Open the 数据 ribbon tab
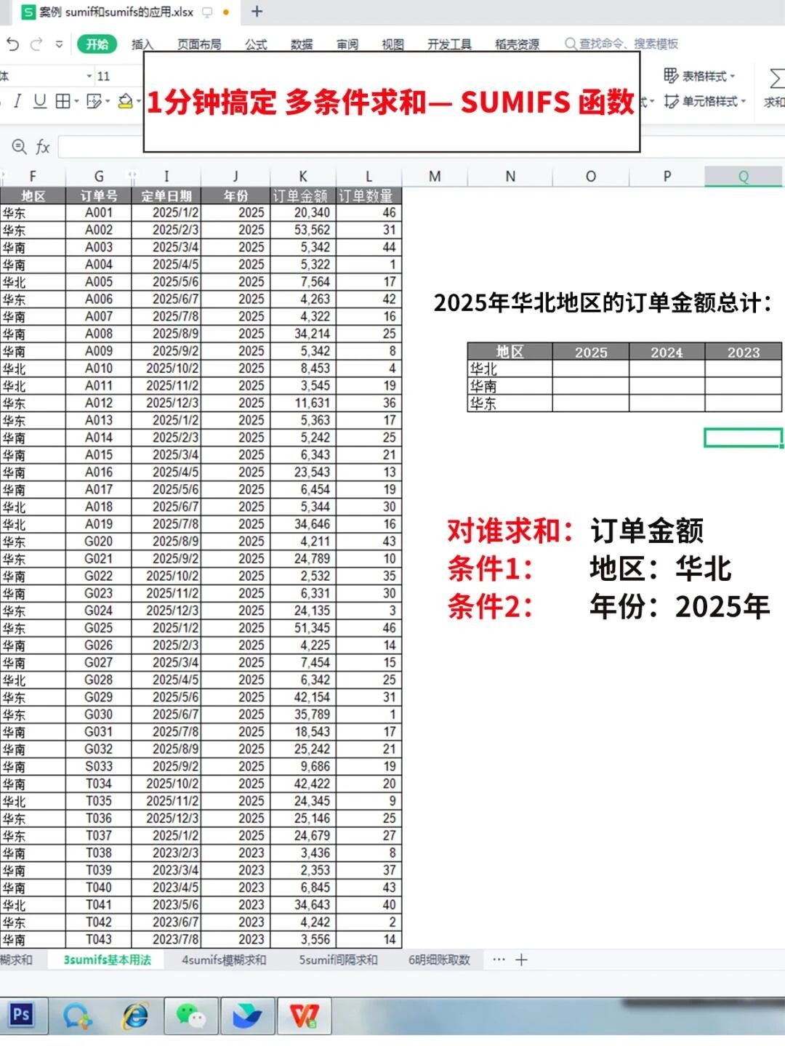This screenshot has height=1046, width=785. (x=301, y=44)
